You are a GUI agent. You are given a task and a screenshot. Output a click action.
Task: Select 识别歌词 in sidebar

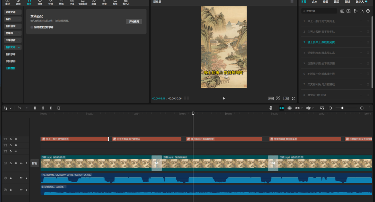click(10, 61)
